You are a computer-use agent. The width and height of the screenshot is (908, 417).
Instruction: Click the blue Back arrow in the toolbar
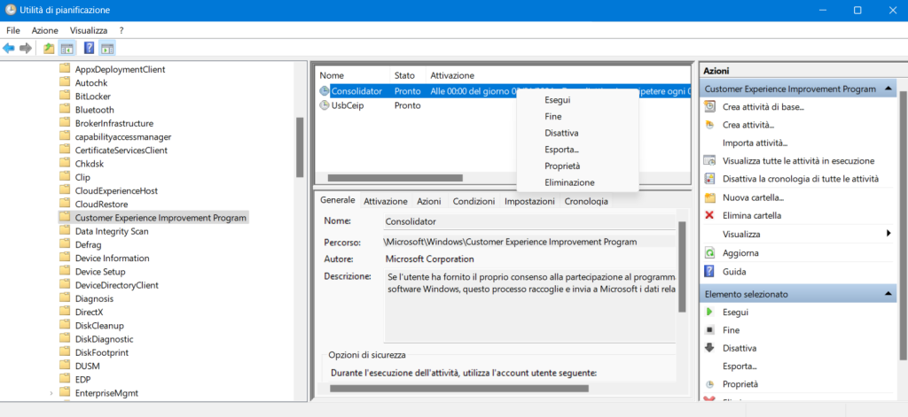coord(9,48)
